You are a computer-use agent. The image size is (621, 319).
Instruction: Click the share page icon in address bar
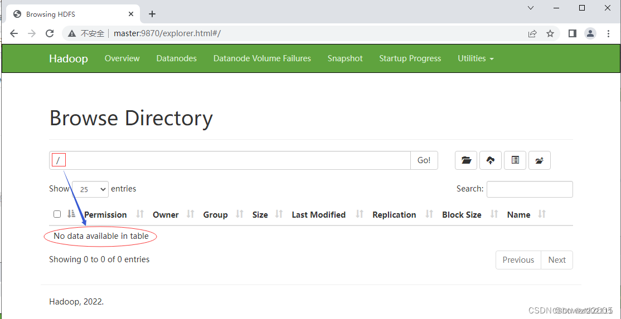pos(532,33)
